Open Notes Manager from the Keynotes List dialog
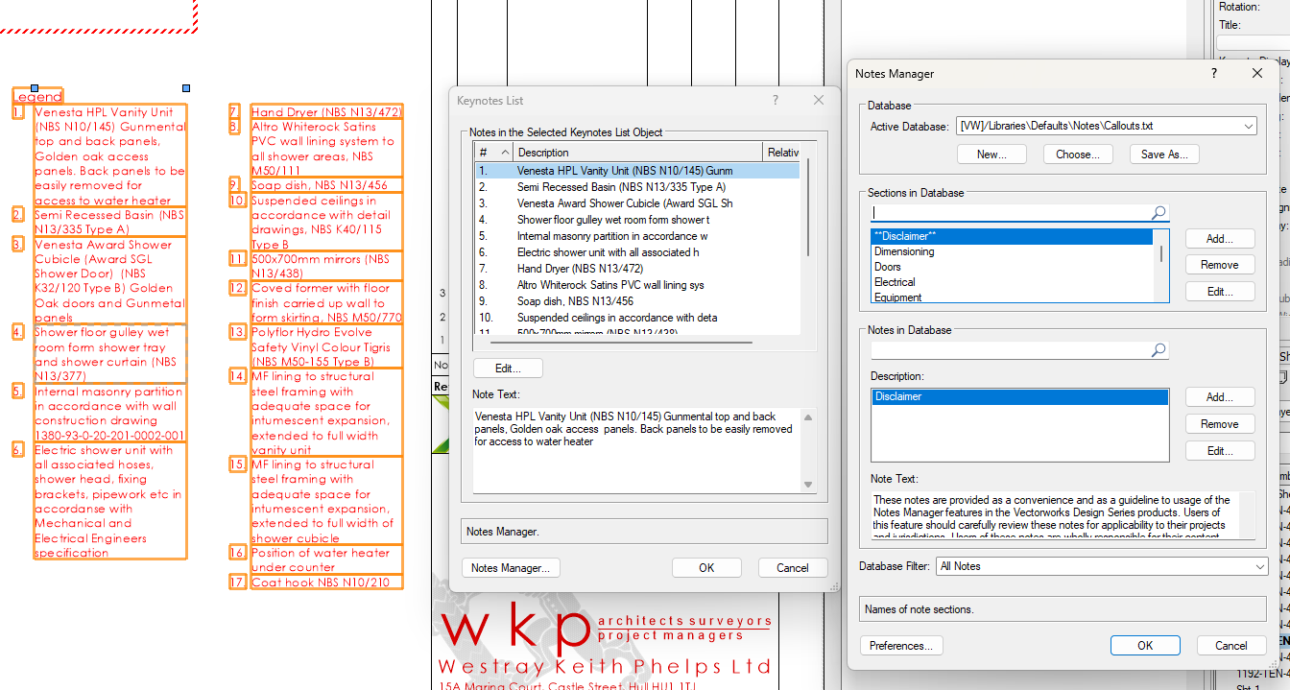This screenshot has height=690, width=1290. (511, 567)
